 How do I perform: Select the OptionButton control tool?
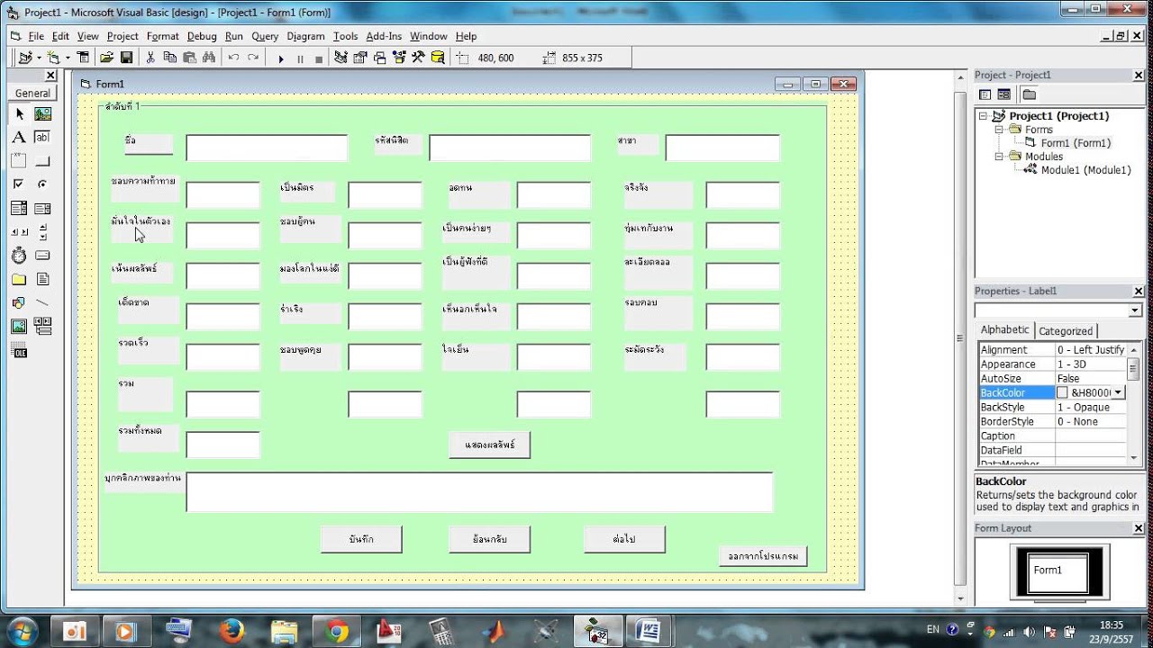coord(42,184)
